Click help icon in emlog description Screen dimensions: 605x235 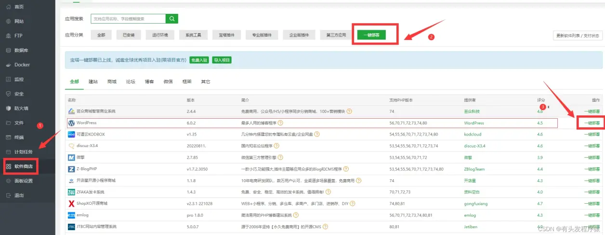pos(295,215)
